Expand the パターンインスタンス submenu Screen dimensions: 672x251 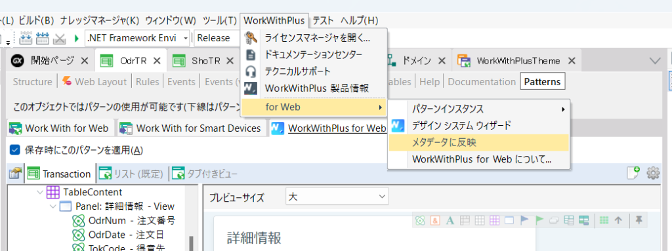click(478, 109)
